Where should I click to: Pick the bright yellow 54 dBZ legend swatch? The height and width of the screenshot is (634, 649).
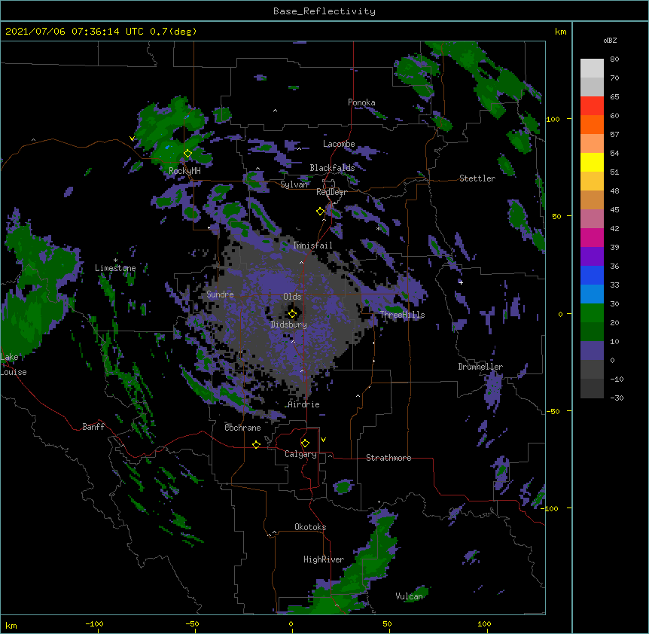592,162
